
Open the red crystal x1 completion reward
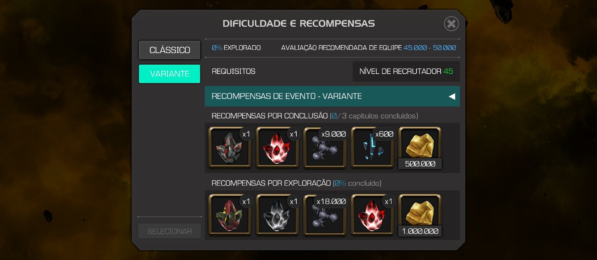coord(278,148)
